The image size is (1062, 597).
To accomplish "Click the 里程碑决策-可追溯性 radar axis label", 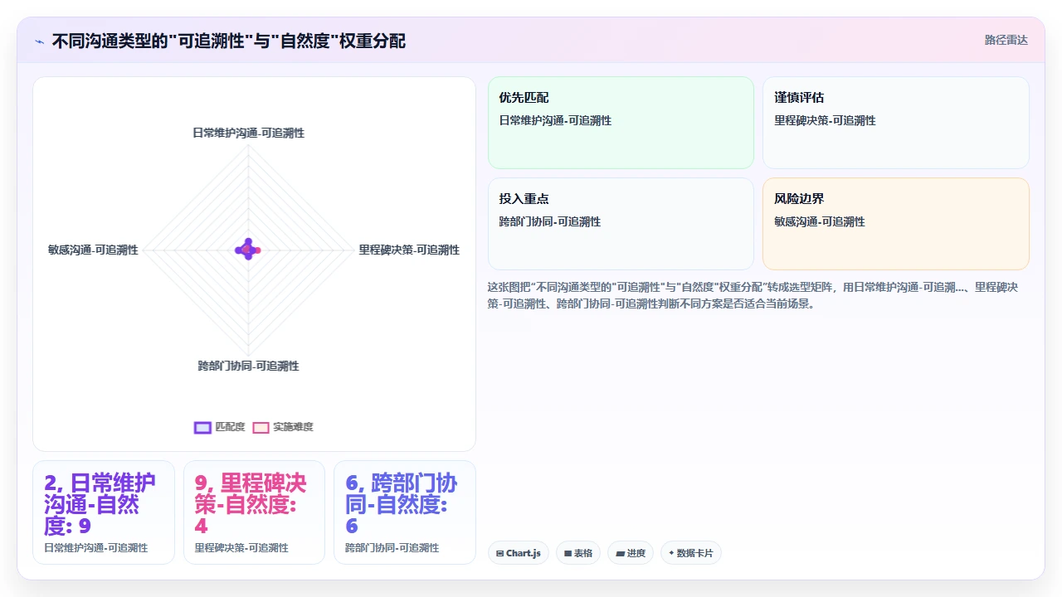I will pos(409,250).
